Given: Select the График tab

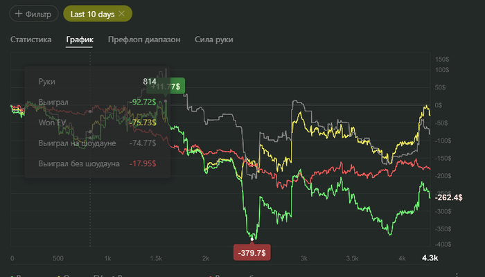Looking at the screenshot, I should (80, 39).
